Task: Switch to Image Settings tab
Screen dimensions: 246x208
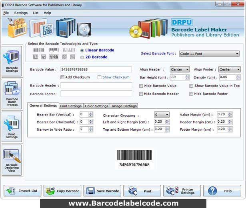Action: pyautogui.click(x=124, y=106)
